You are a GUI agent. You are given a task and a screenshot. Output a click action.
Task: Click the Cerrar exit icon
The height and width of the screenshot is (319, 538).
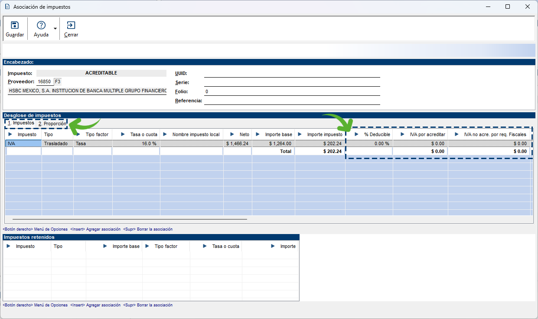(x=71, y=26)
